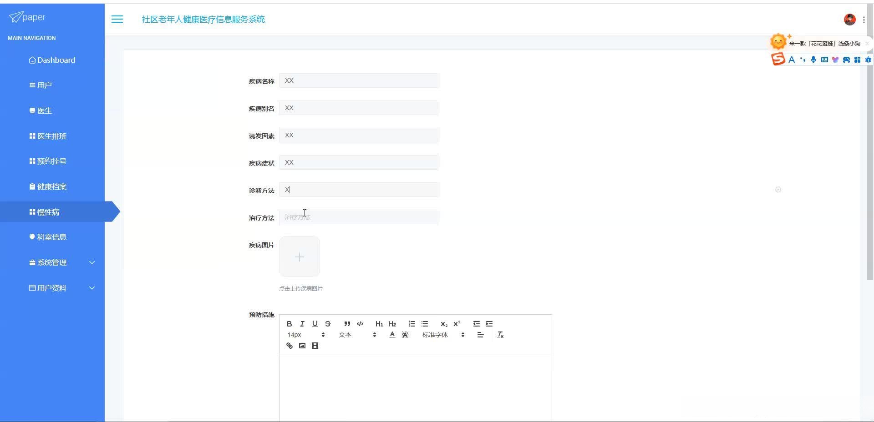Toggle bold formatting
The width and height of the screenshot is (874, 422).
[289, 324]
